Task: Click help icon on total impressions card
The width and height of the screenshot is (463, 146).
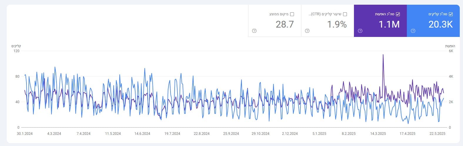Action: pyautogui.click(x=360, y=31)
